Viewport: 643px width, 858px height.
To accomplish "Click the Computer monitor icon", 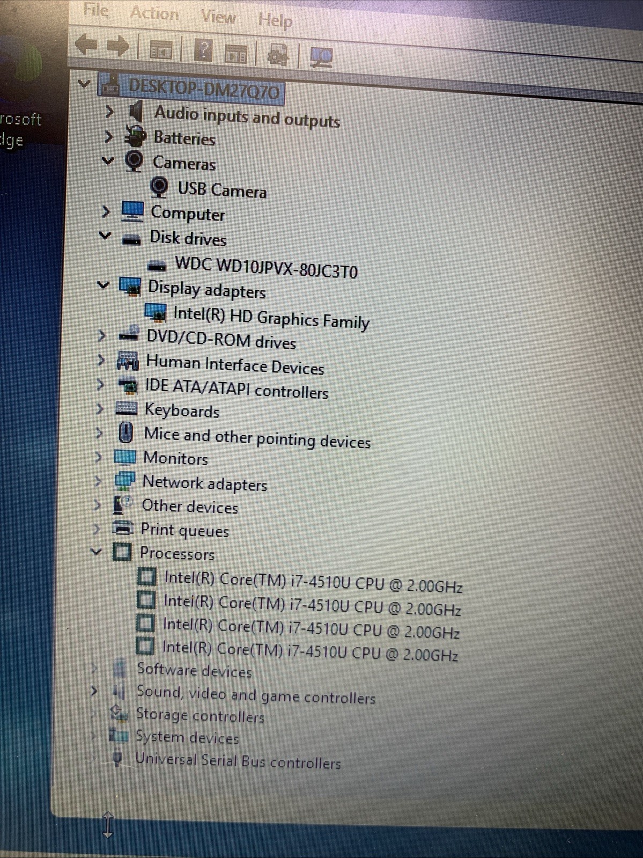I will (x=132, y=211).
